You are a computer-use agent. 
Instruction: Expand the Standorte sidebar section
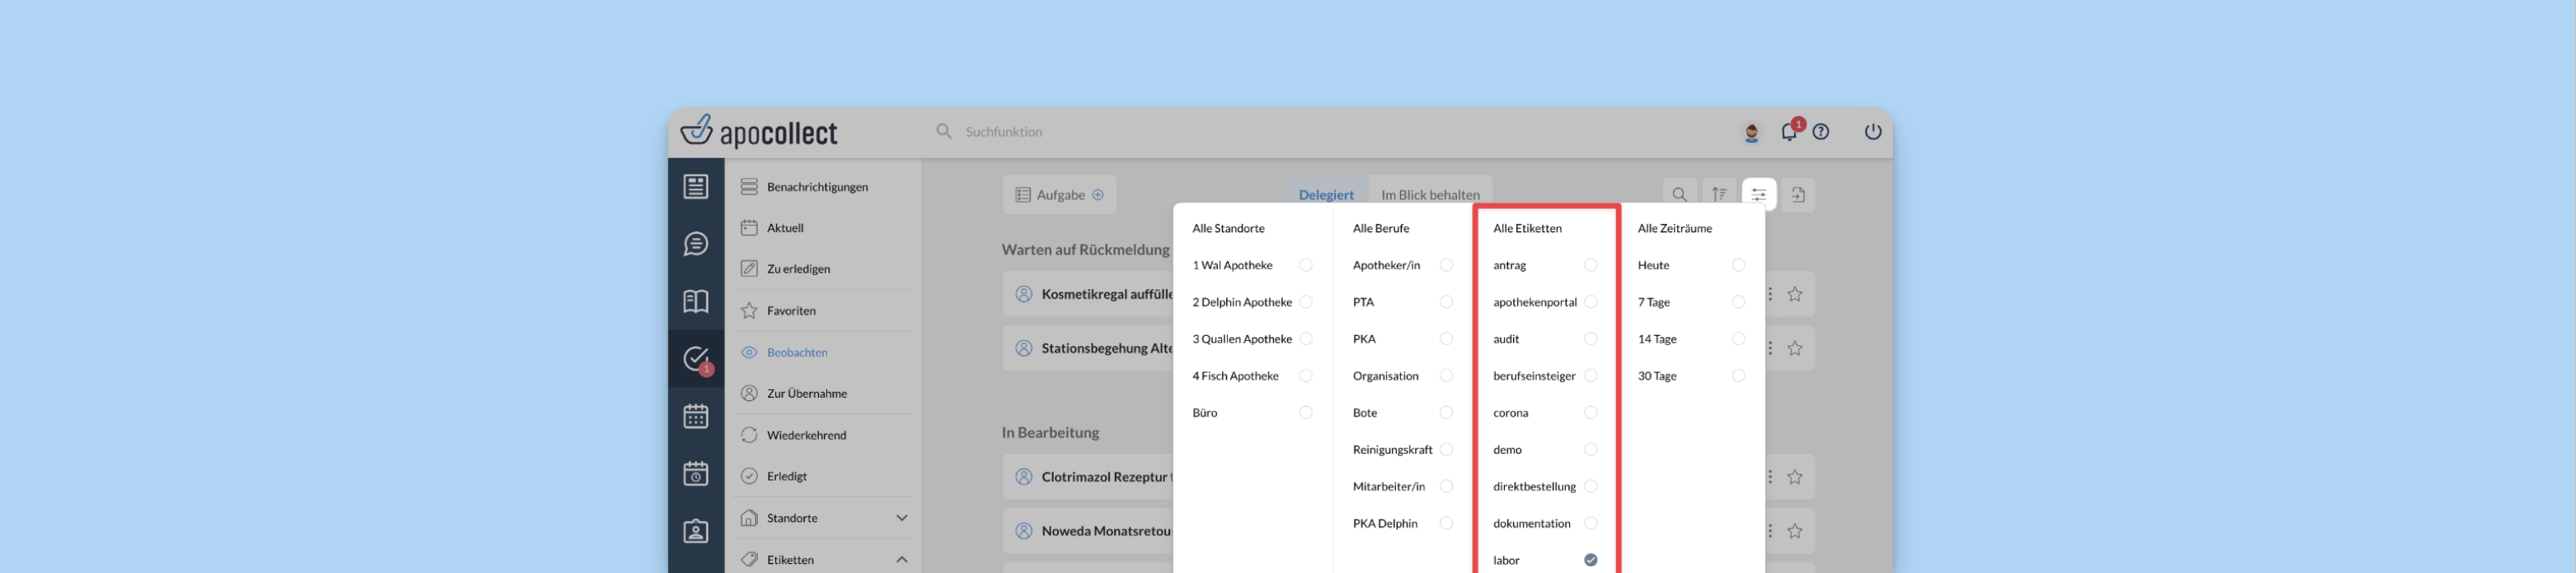[x=901, y=518]
